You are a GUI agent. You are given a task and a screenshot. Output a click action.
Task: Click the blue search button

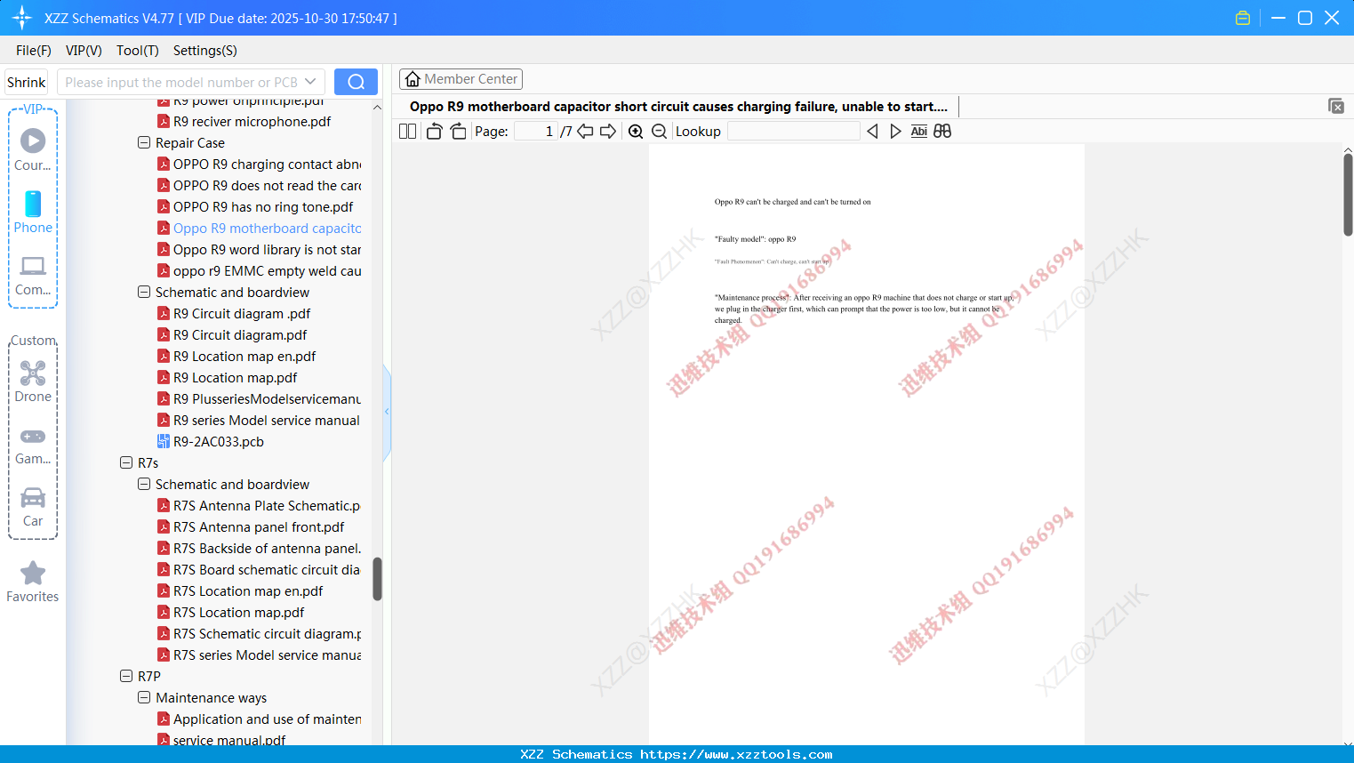(356, 82)
